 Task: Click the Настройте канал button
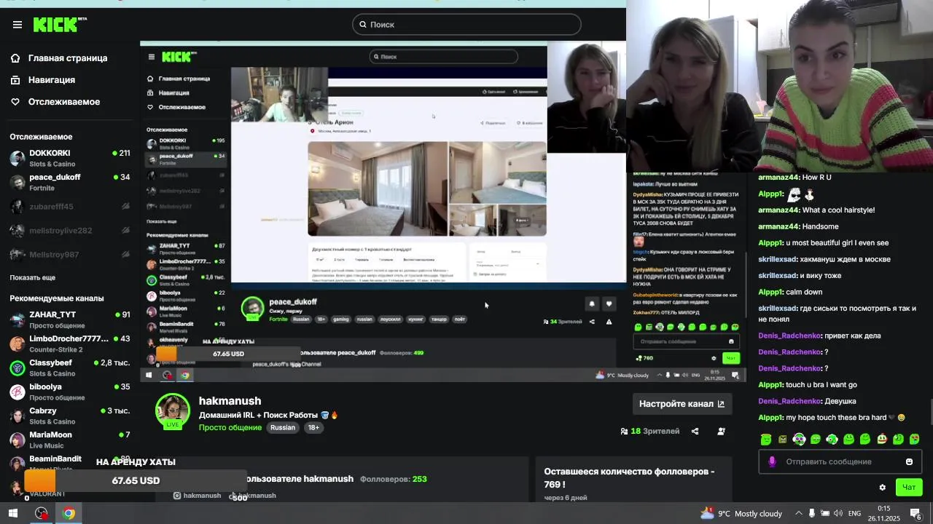pyautogui.click(x=682, y=404)
